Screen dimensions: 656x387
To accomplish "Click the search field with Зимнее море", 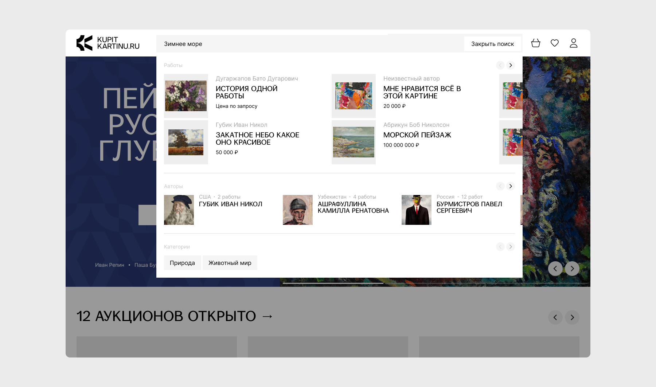I will [310, 44].
